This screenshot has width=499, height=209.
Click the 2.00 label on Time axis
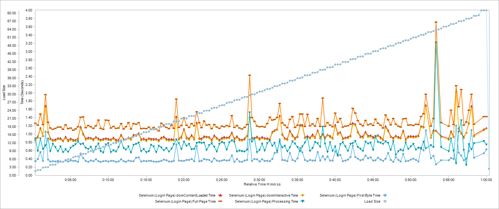click(x=28, y=93)
